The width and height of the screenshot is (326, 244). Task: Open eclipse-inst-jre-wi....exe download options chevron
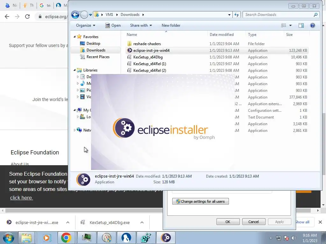point(67,222)
